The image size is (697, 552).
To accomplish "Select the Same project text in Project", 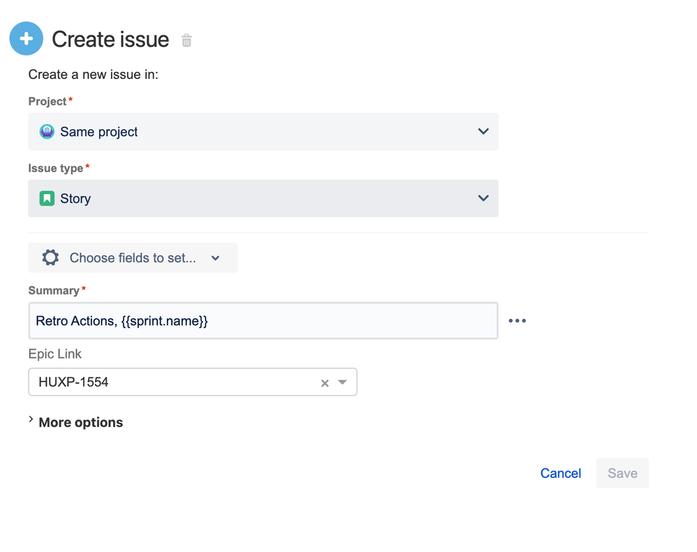I will click(x=99, y=132).
